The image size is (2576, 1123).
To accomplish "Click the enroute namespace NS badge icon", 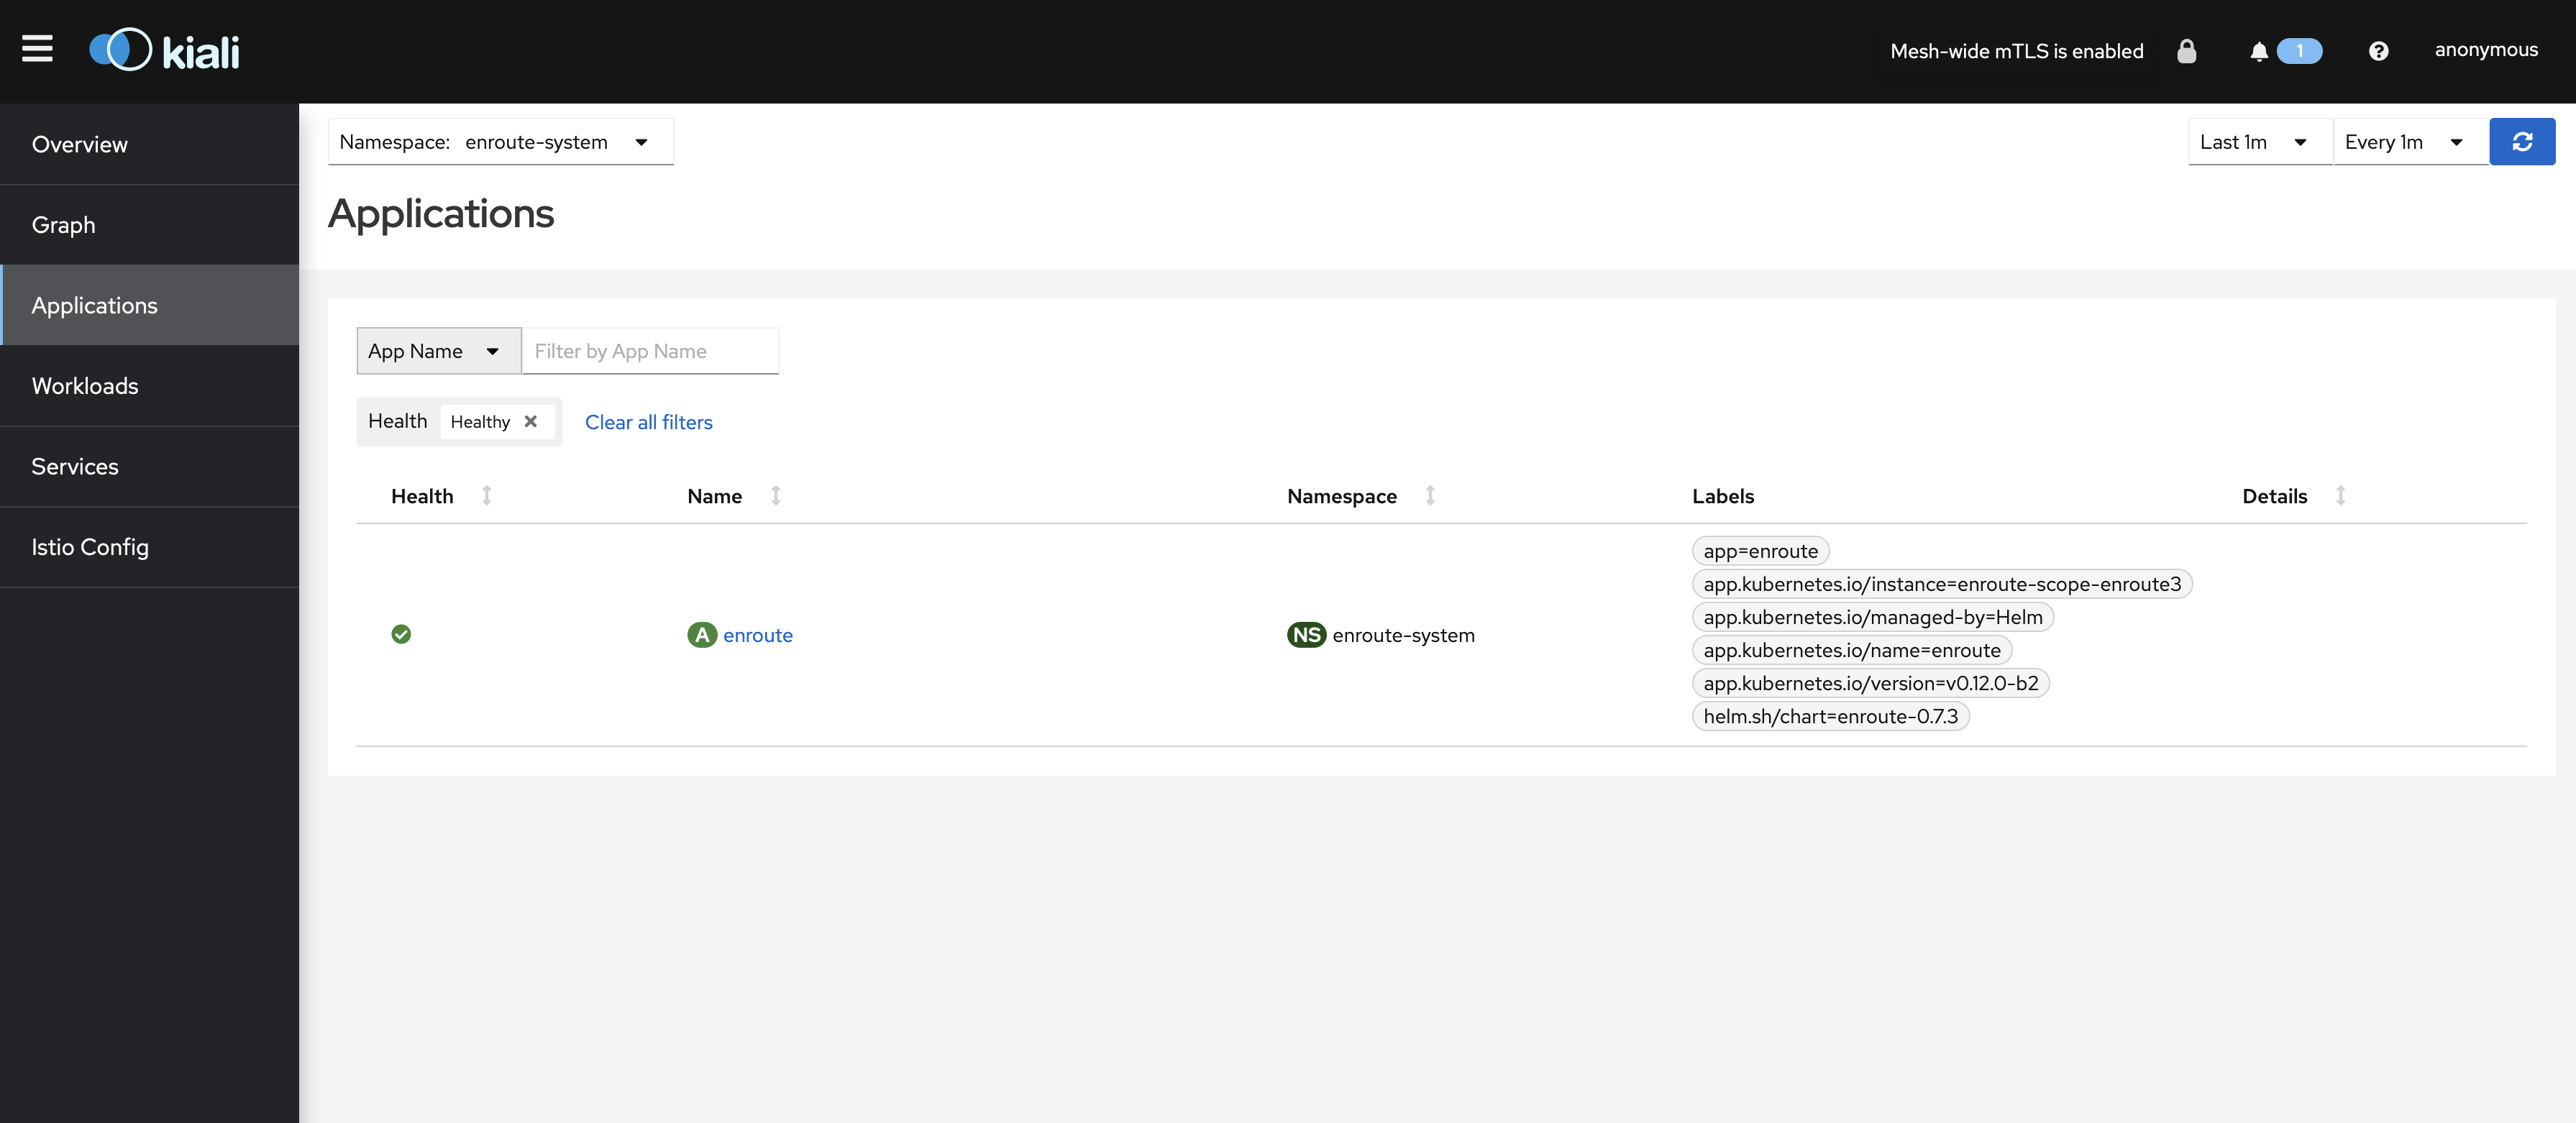I will (1305, 633).
